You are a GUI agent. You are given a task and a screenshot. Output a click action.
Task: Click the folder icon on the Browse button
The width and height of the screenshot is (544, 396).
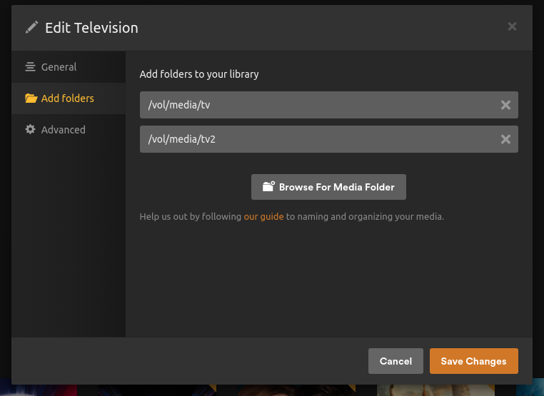pyautogui.click(x=268, y=187)
